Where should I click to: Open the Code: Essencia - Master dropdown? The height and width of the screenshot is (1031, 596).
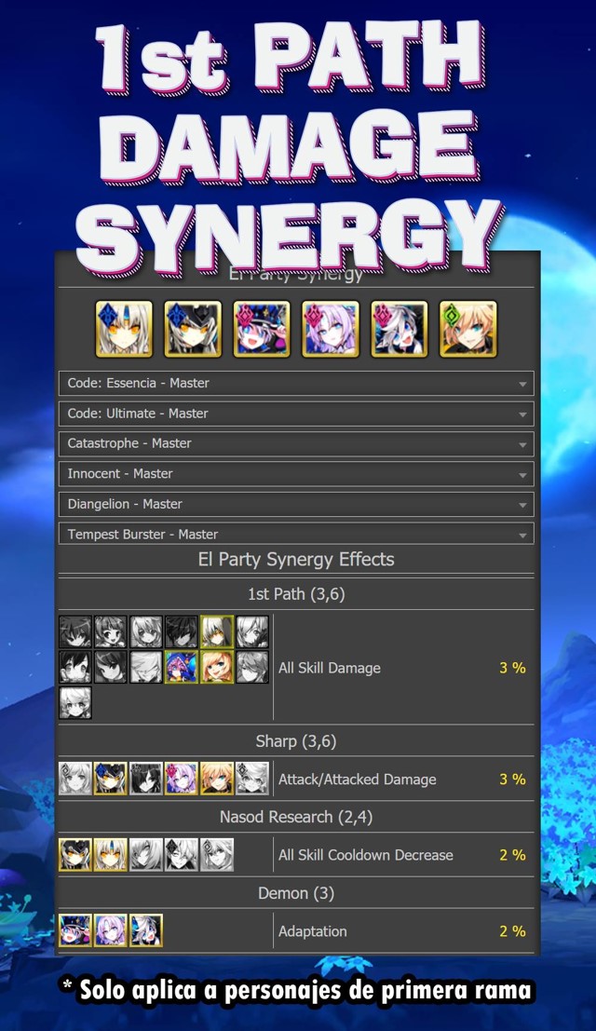pyautogui.click(x=295, y=383)
